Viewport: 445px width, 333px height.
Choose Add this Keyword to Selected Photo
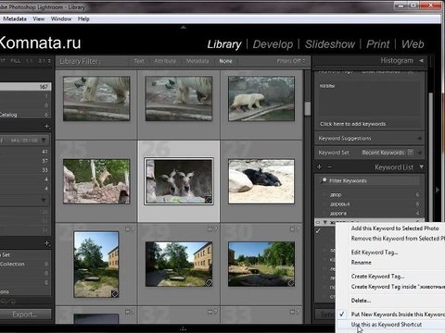click(x=395, y=228)
